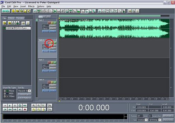175x123 pixels.
Task: Click the toolbar Help question-mark icon
Action: (137, 11)
